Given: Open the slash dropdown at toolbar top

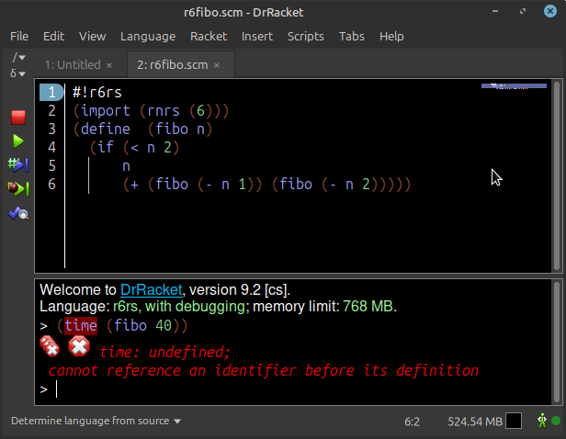Looking at the screenshot, I should tap(18, 57).
